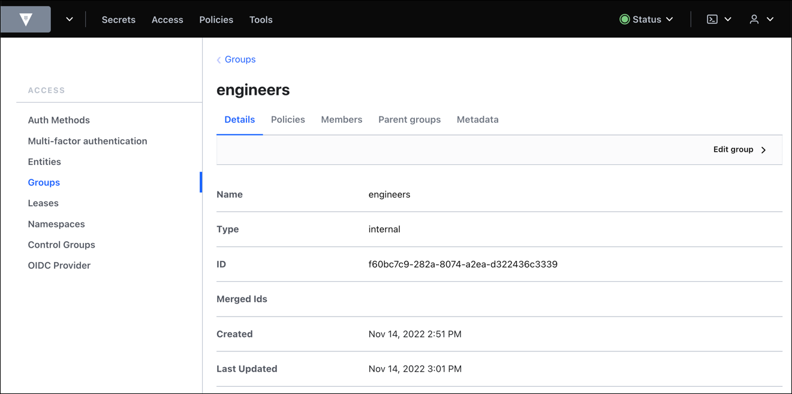Image resolution: width=792 pixels, height=394 pixels.
Task: Open Control Groups from the sidebar
Action: (61, 245)
